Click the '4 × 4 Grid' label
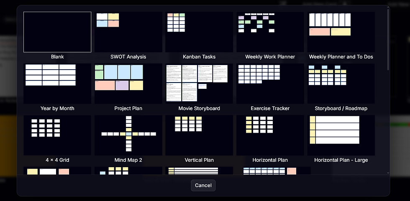 (57, 160)
